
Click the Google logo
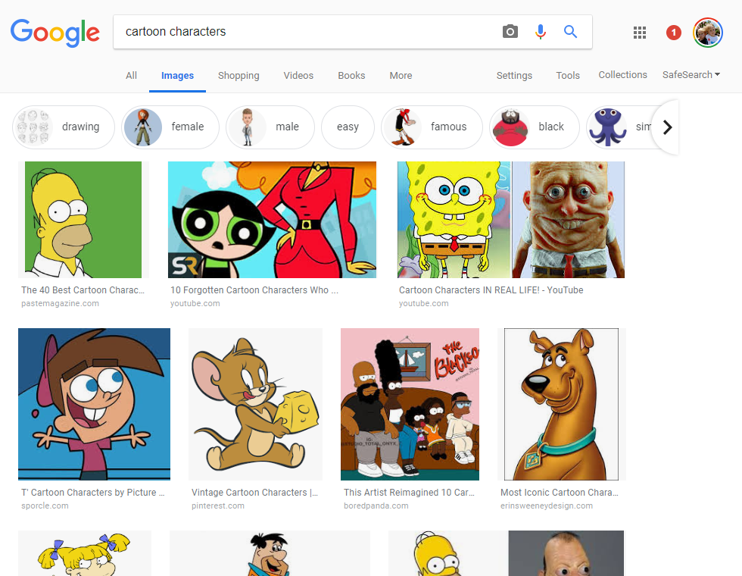point(55,33)
